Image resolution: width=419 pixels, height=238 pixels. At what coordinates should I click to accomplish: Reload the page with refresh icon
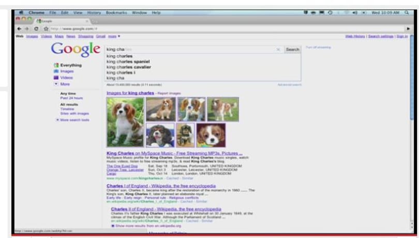36,28
